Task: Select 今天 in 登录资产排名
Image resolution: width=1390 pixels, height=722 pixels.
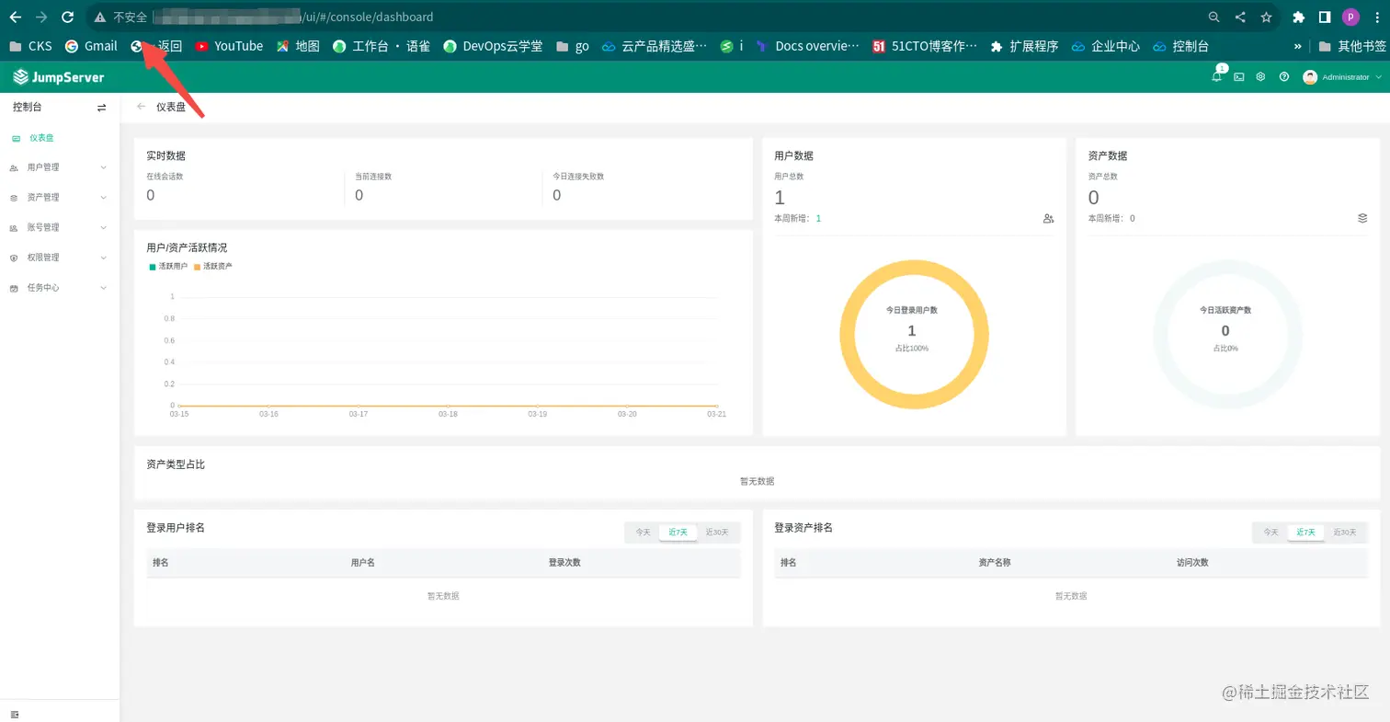Action: click(x=1270, y=533)
